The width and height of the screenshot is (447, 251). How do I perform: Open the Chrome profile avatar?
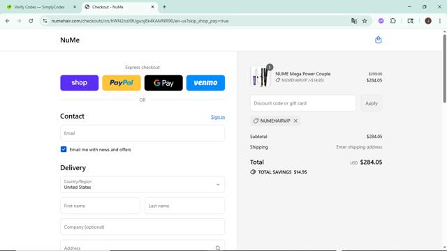(x=428, y=21)
